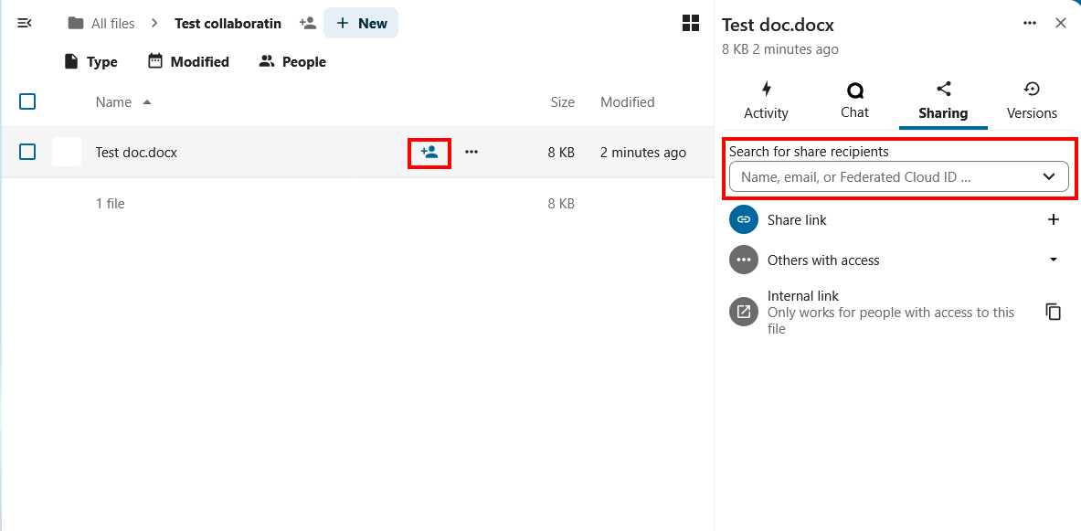Create a new share link with plus
Viewport: 1081px width, 531px height.
coord(1053,219)
